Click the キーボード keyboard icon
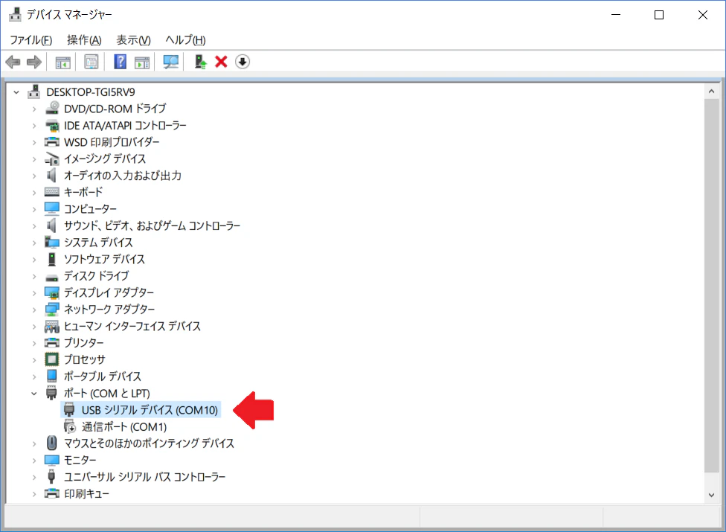726x532 pixels. [52, 192]
